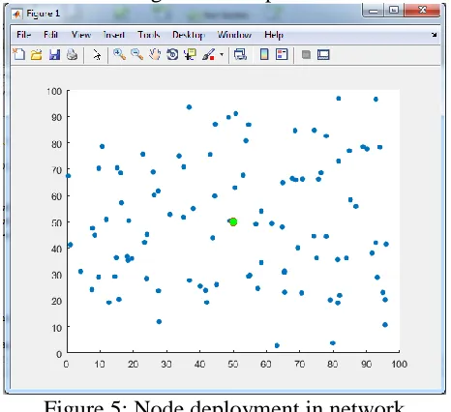Viewport: 451px width, 412px height.
Task: Select the Pan hand tool
Action: click(x=155, y=54)
